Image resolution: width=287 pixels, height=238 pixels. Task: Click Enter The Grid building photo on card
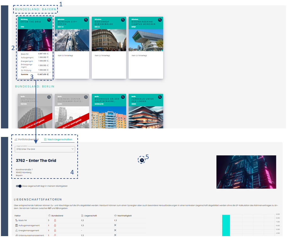tap(35, 40)
